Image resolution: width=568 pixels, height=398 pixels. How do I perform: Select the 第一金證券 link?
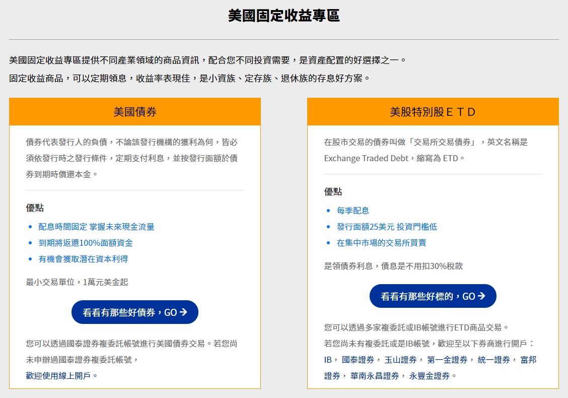[x=447, y=360]
